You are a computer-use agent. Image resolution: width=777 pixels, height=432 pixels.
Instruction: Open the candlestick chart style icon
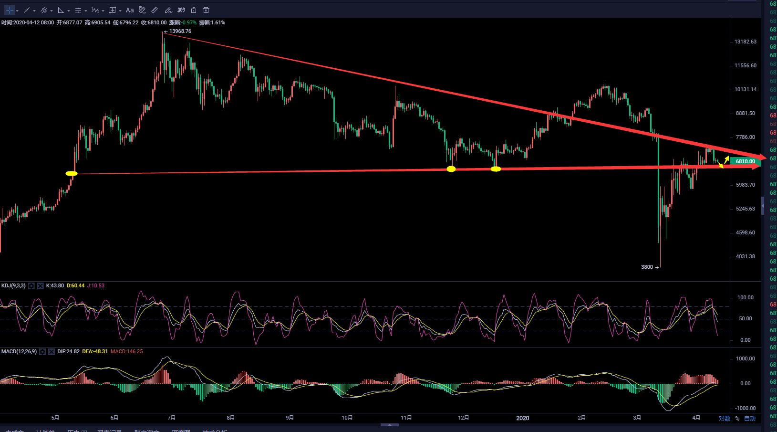coord(181,10)
